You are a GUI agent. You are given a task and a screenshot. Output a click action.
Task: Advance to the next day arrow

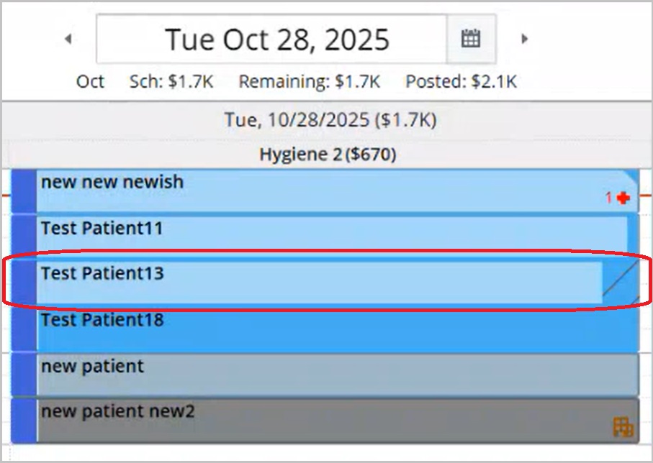(x=525, y=39)
